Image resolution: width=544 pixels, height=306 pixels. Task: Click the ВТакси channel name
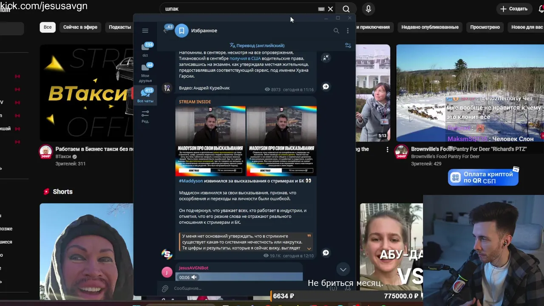pos(63,157)
